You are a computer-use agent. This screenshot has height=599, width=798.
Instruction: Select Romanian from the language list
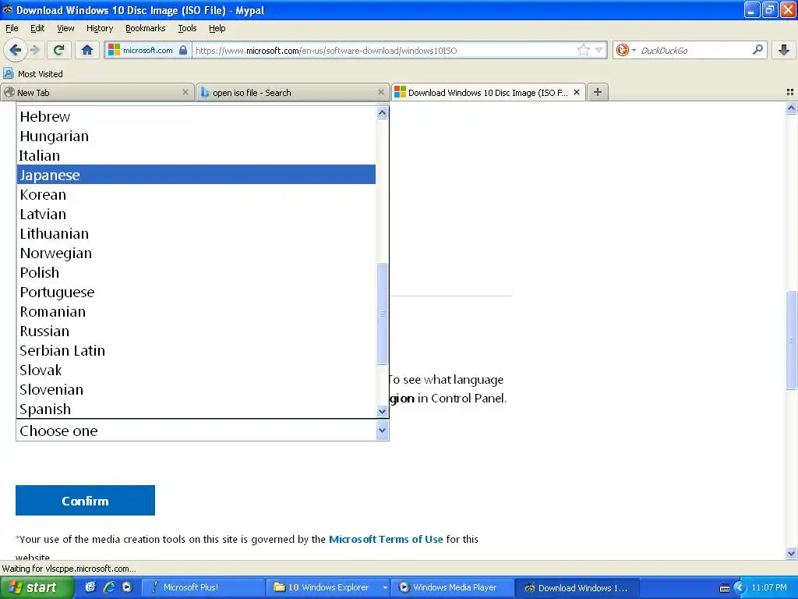tap(196, 311)
